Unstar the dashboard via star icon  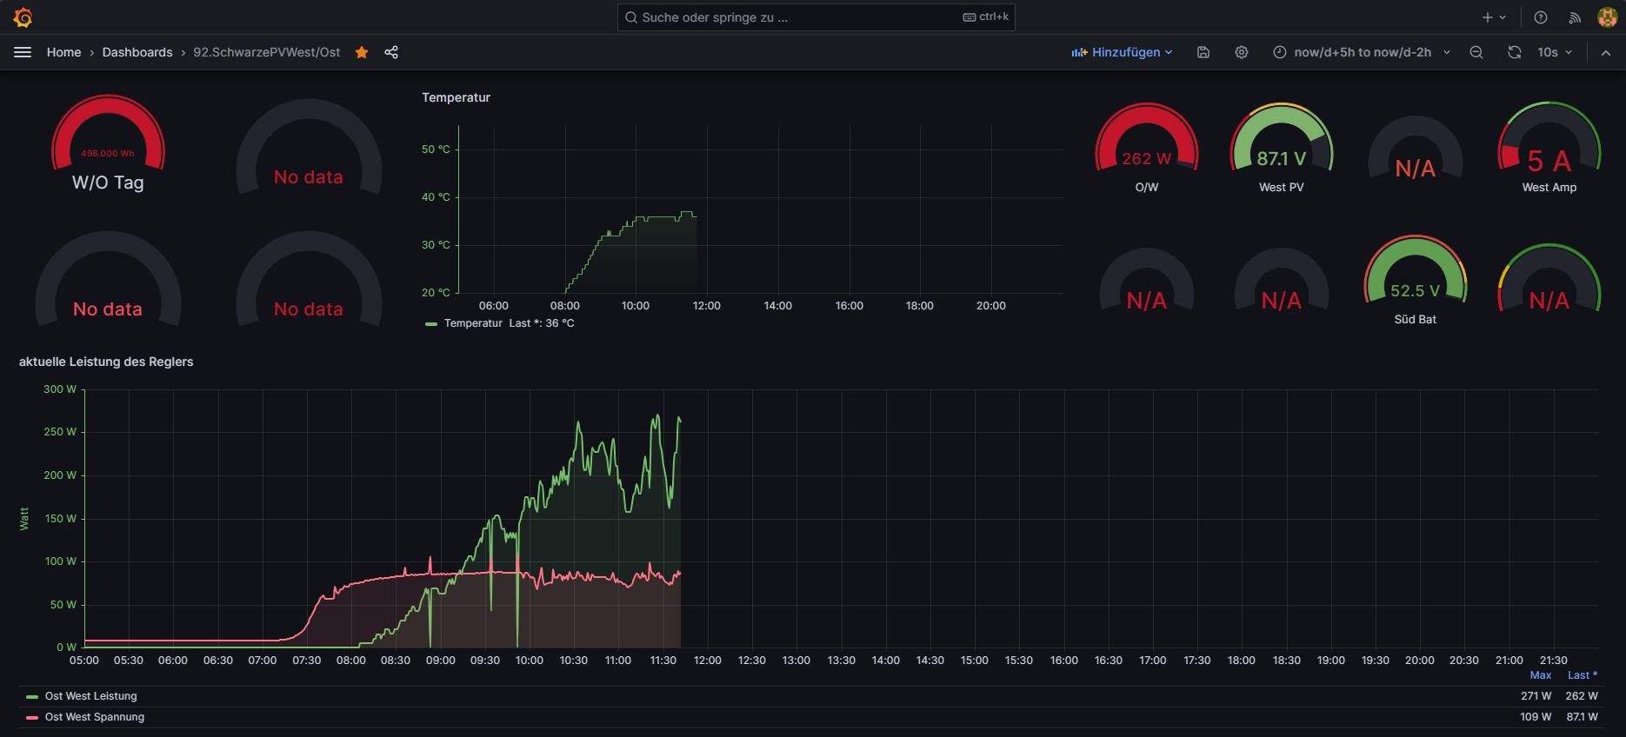click(362, 52)
